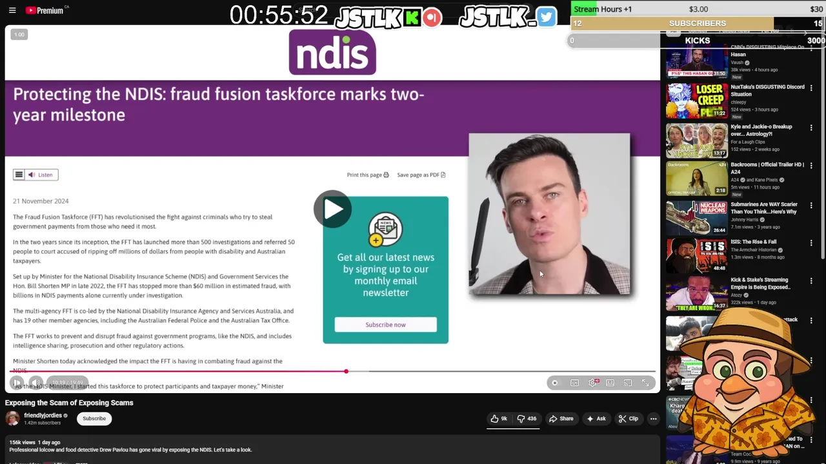This screenshot has width=826, height=464.
Task: Click the Vaush channel name
Action: pyautogui.click(x=737, y=63)
